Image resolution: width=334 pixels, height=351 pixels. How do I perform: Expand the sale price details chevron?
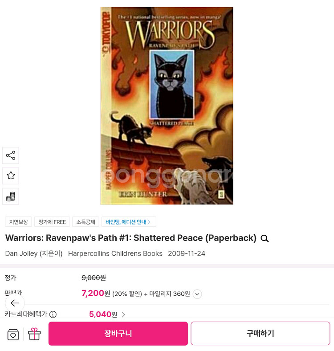[197, 294]
